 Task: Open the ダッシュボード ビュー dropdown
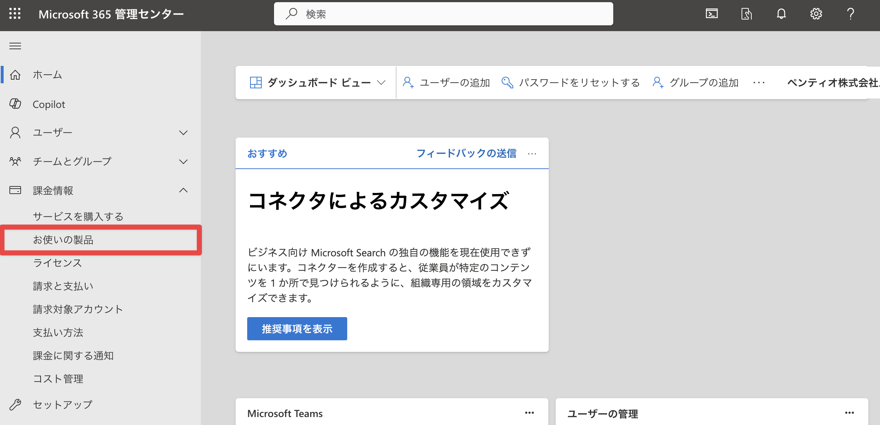pyautogui.click(x=317, y=83)
